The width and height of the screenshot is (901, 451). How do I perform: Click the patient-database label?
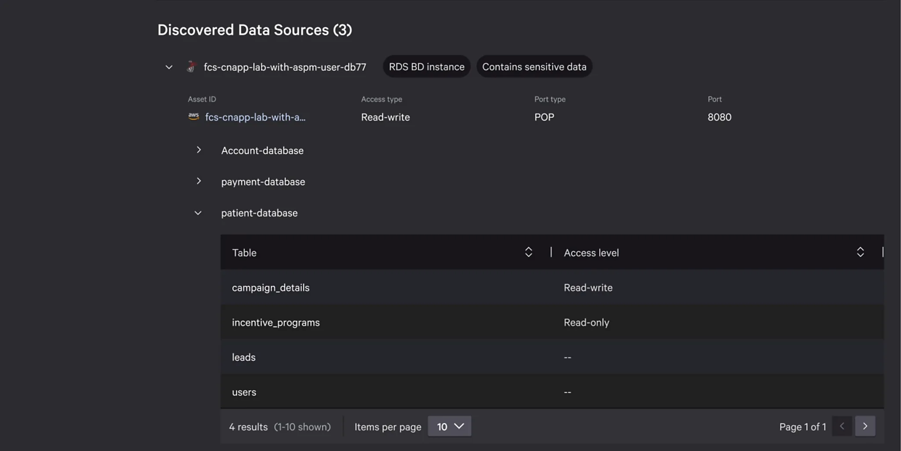(259, 213)
